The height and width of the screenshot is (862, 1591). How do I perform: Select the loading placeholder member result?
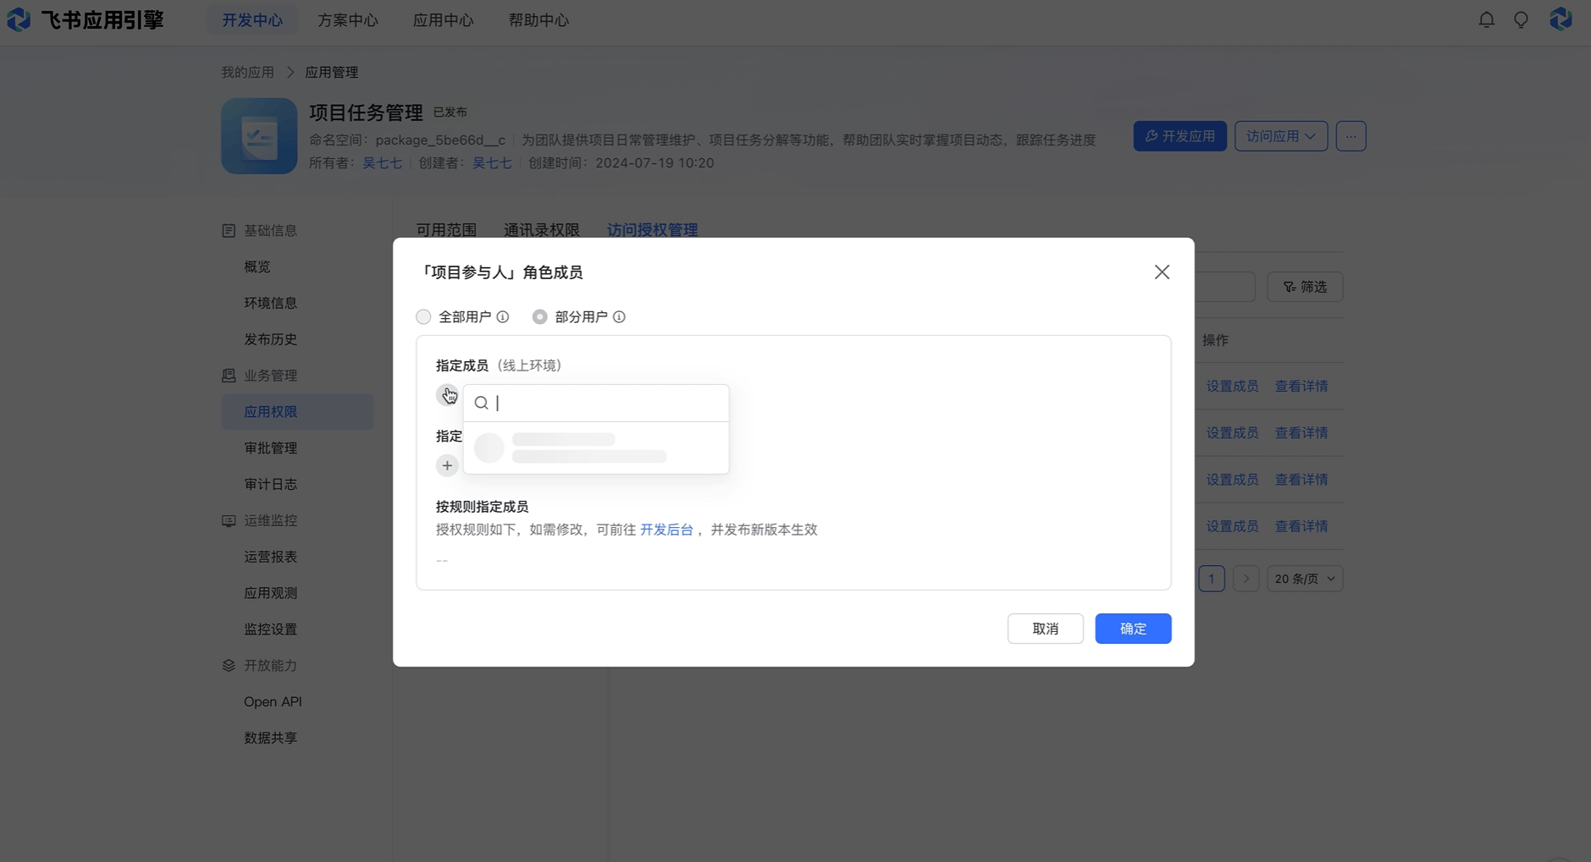596,447
